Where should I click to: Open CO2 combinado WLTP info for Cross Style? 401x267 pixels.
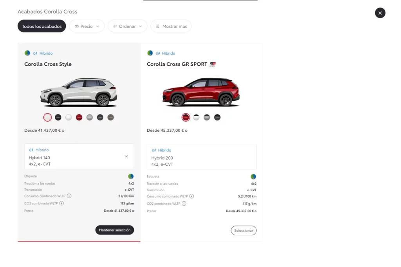tap(61, 203)
